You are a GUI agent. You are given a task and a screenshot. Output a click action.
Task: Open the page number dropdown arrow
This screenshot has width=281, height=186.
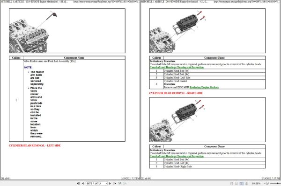tap(106, 183)
